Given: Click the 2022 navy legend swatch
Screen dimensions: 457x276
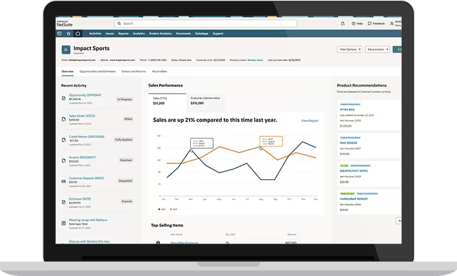Looking at the screenshot, I should 159,209.
